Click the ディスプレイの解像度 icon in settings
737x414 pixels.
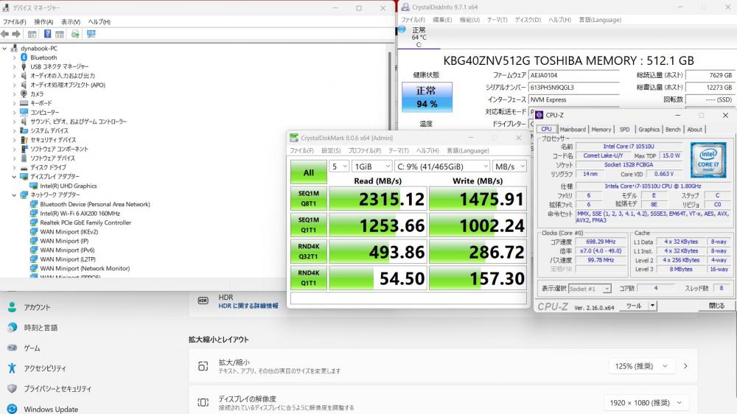pos(203,403)
